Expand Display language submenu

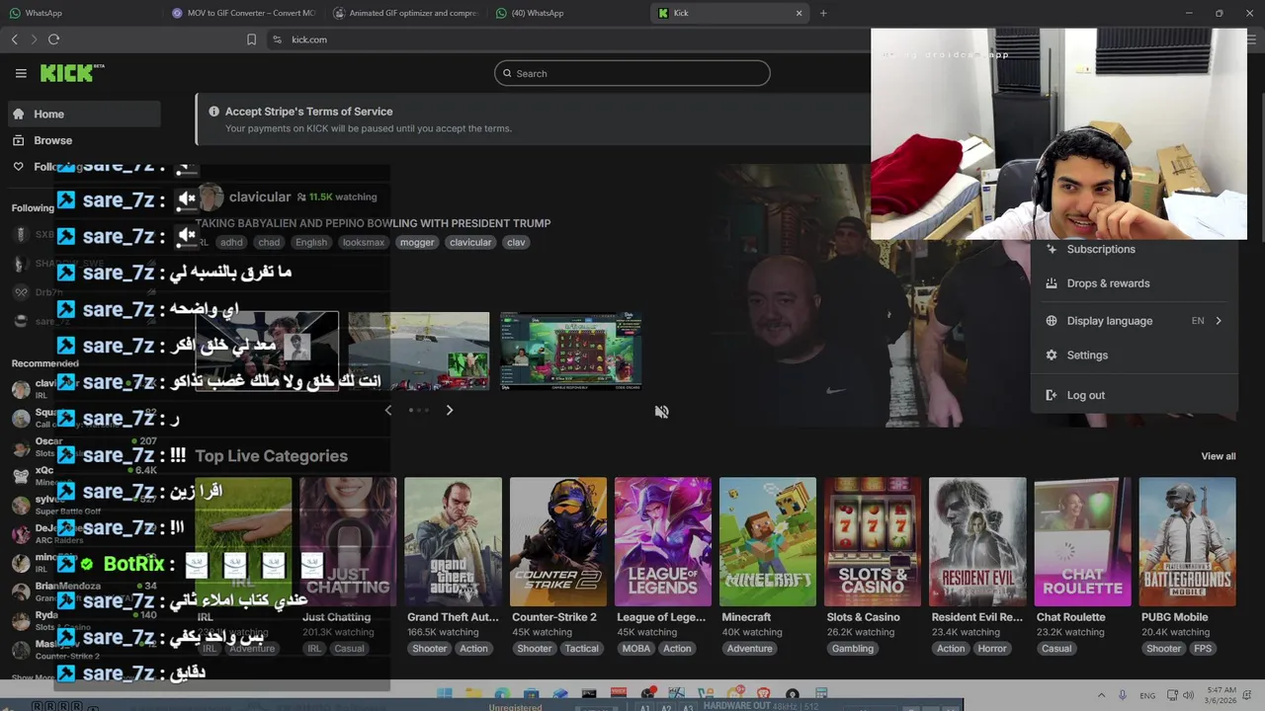[x=1134, y=321]
